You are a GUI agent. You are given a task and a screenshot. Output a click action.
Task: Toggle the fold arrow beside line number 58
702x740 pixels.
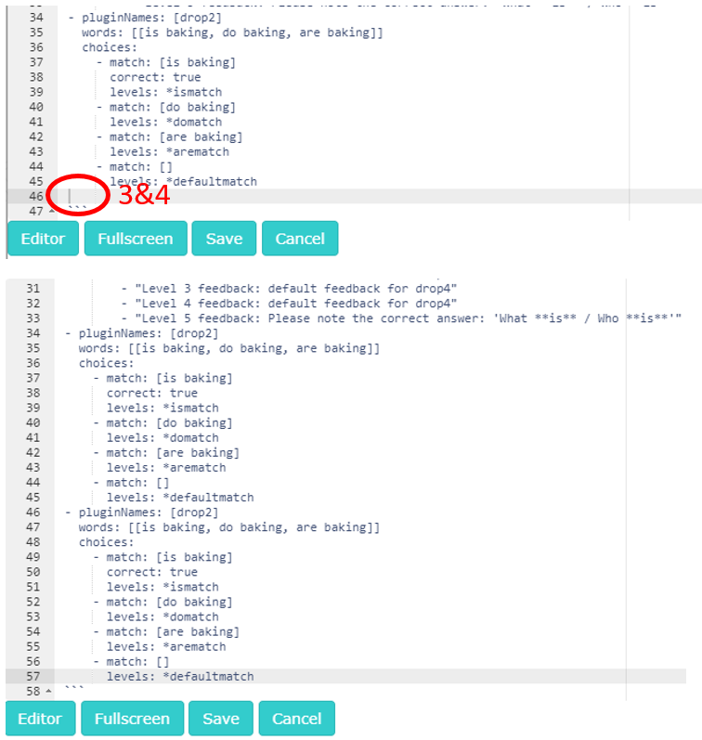point(48,692)
